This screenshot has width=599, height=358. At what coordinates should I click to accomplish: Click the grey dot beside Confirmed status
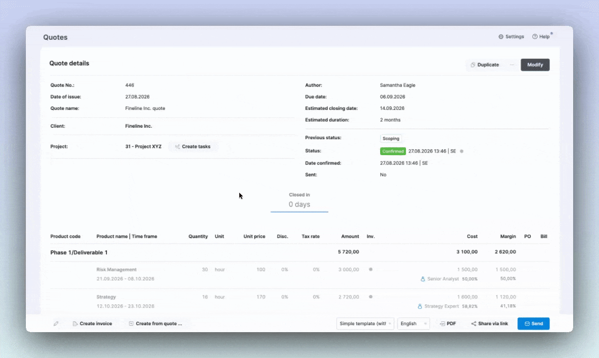(x=462, y=151)
